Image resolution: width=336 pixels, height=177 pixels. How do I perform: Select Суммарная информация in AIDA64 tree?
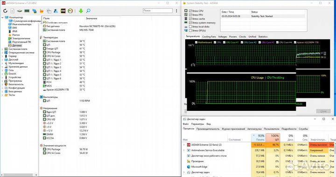click(27, 21)
